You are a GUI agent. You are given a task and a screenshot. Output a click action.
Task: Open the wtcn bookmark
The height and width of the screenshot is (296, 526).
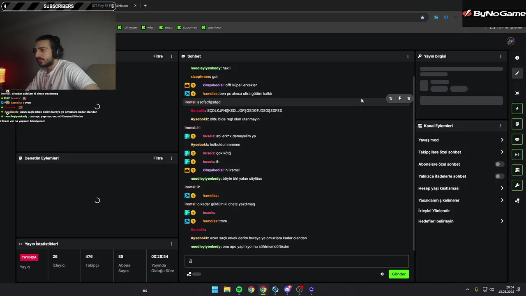[148, 28]
